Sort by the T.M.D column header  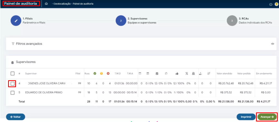coord(118,73)
